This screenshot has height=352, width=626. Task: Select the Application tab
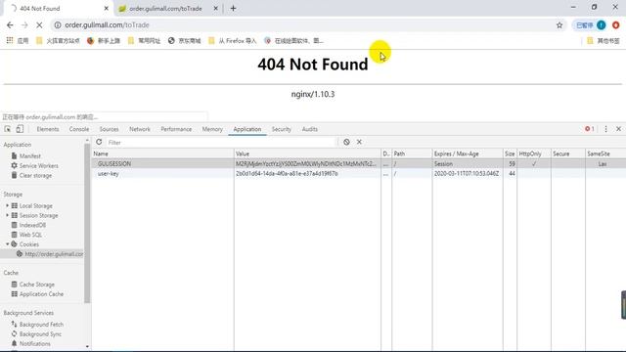click(x=247, y=129)
